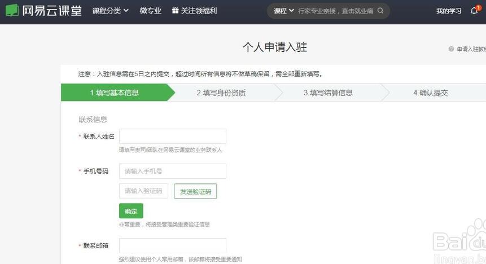Click the magnifier search icon

pyautogui.click(x=380, y=11)
